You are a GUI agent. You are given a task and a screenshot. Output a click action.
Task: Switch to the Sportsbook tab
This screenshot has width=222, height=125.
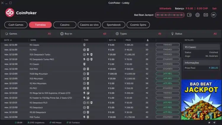point(114,25)
